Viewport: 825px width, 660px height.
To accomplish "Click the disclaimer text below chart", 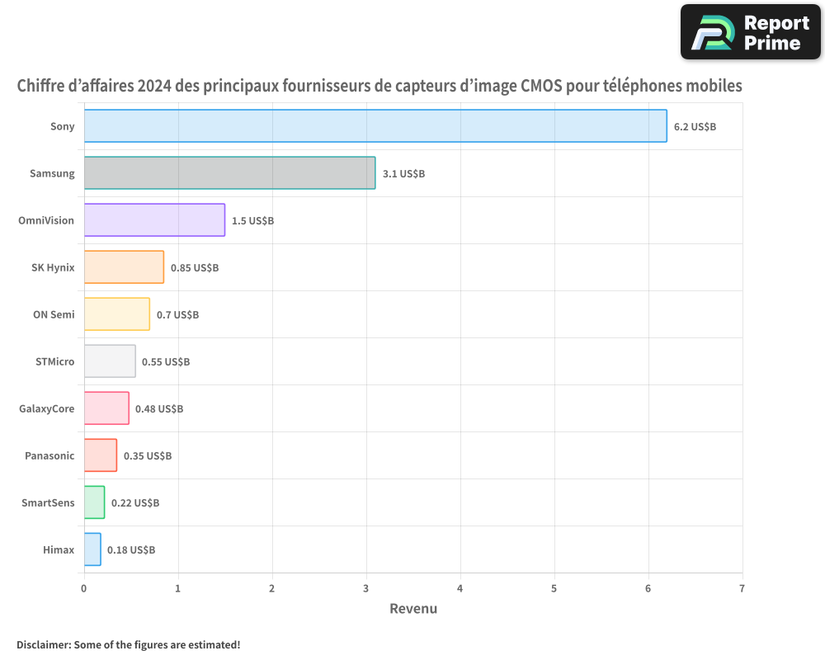I will [x=128, y=644].
